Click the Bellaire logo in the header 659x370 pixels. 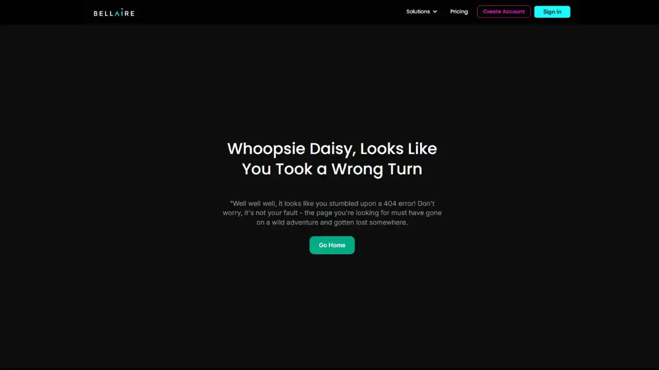[x=114, y=12]
